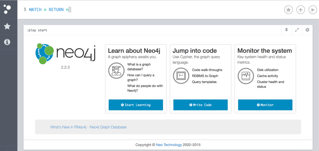Image resolution: width=319 pixels, height=151 pixels.
Task: Save query as favorite with star button
Action: click(x=288, y=10)
